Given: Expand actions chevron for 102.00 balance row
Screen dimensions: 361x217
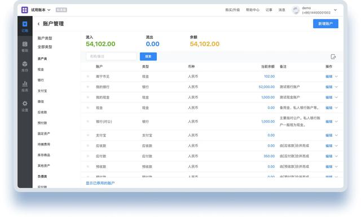Looking at the screenshot, I should point(336,77).
